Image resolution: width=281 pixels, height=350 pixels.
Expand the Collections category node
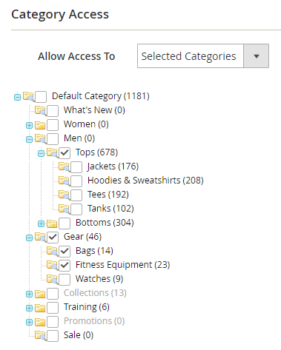pos(29,294)
